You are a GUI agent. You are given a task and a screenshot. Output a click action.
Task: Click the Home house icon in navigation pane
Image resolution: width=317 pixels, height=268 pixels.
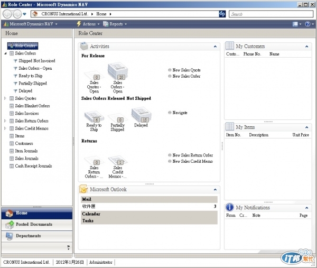(10, 213)
